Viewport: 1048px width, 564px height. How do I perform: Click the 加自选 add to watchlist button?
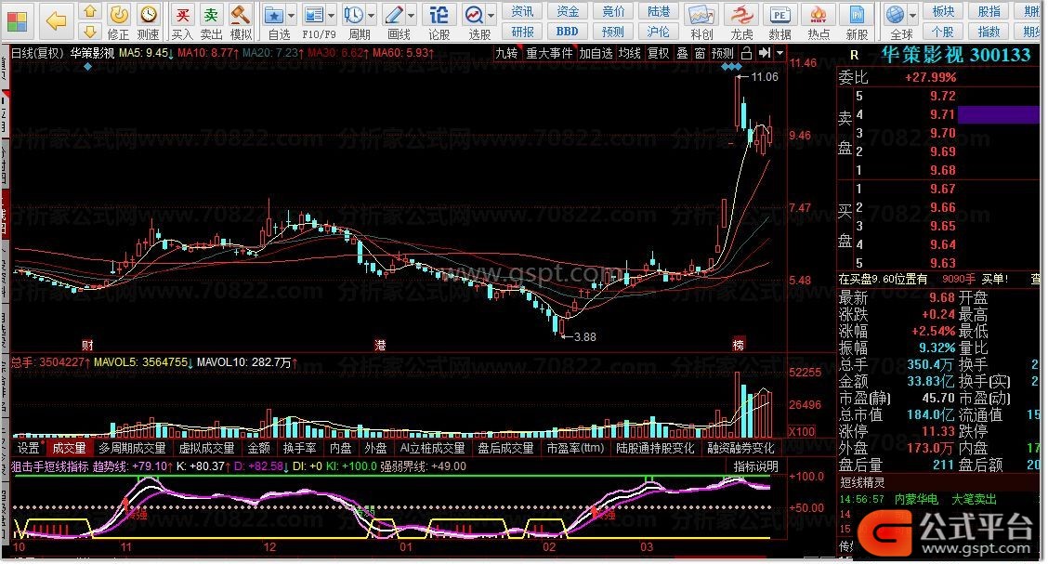tap(596, 53)
